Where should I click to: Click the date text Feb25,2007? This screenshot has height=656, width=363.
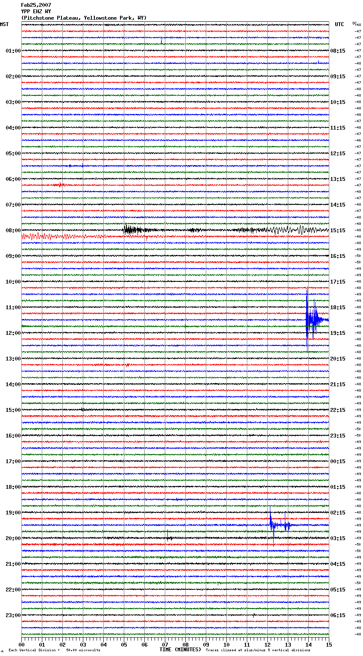coord(36,5)
